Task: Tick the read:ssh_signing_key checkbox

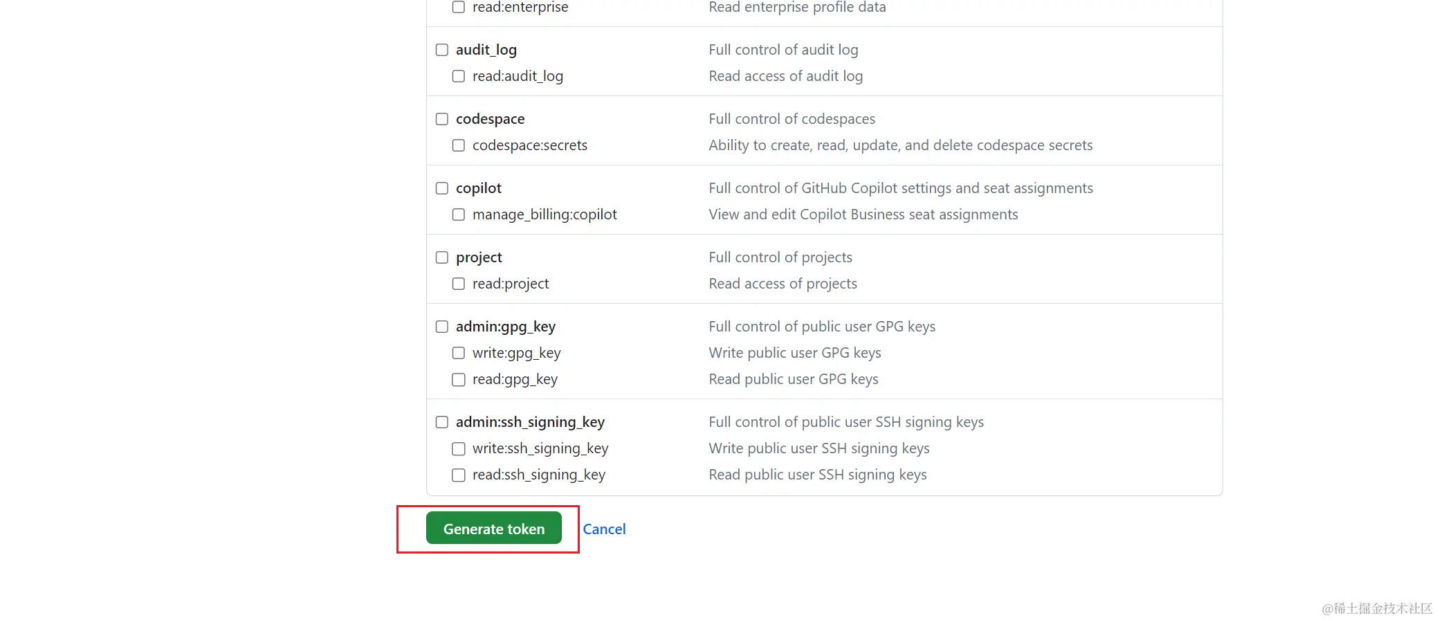Action: point(459,475)
